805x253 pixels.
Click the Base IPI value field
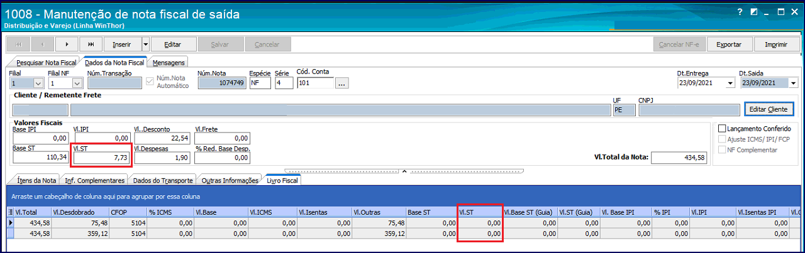pos(40,138)
